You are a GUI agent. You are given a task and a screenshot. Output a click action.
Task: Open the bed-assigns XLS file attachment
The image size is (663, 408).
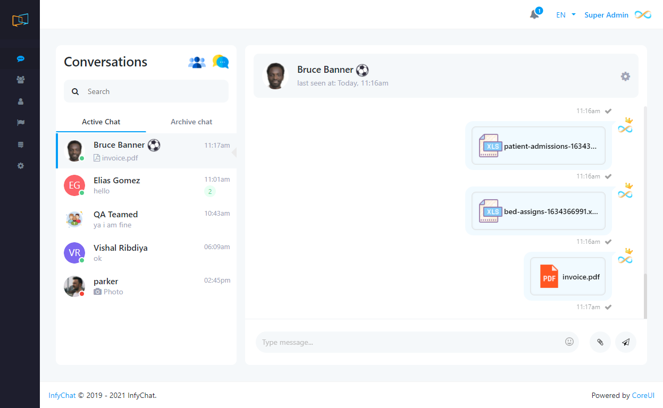pos(538,211)
